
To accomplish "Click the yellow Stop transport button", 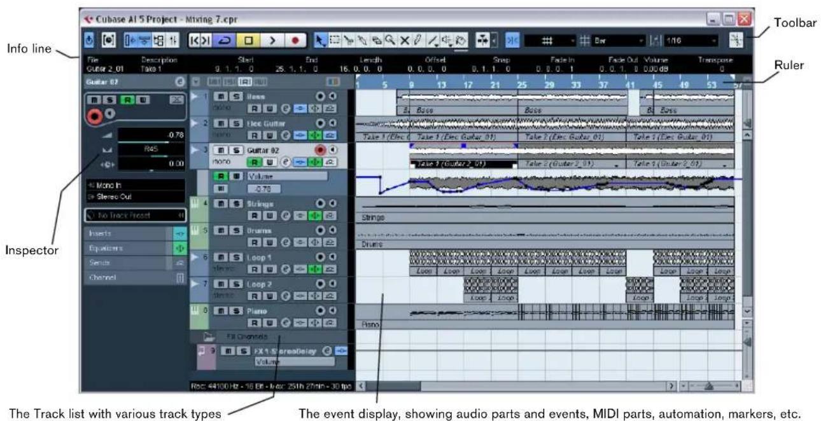I will click(248, 40).
